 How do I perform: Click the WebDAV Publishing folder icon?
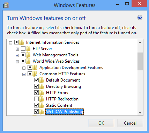pyautogui.click(x=42, y=112)
